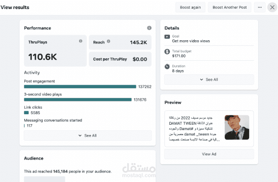Click the Arabic ad preview text
The height and width of the screenshot is (182, 278).
click(195, 128)
